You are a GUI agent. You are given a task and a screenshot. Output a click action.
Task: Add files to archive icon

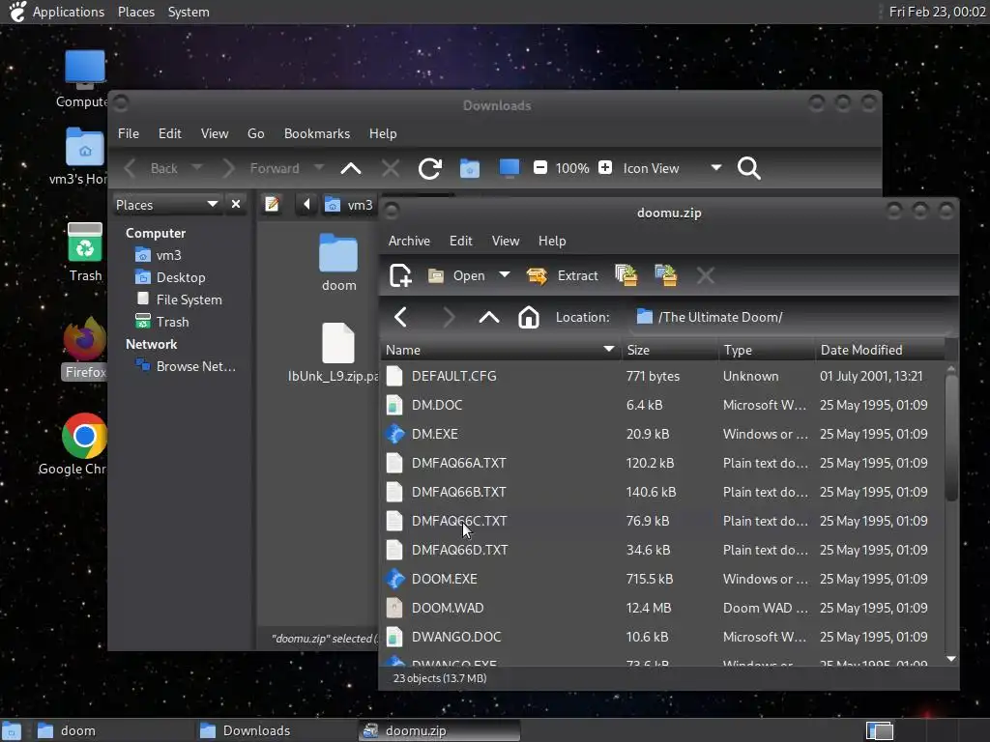pos(626,275)
